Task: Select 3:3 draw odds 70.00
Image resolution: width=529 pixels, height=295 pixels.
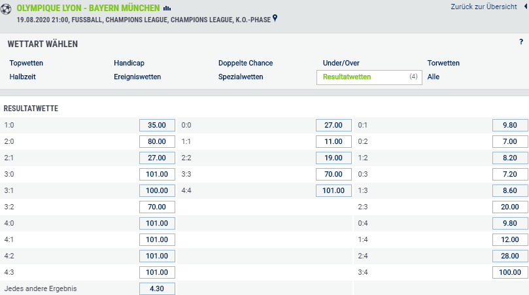Action: point(333,174)
